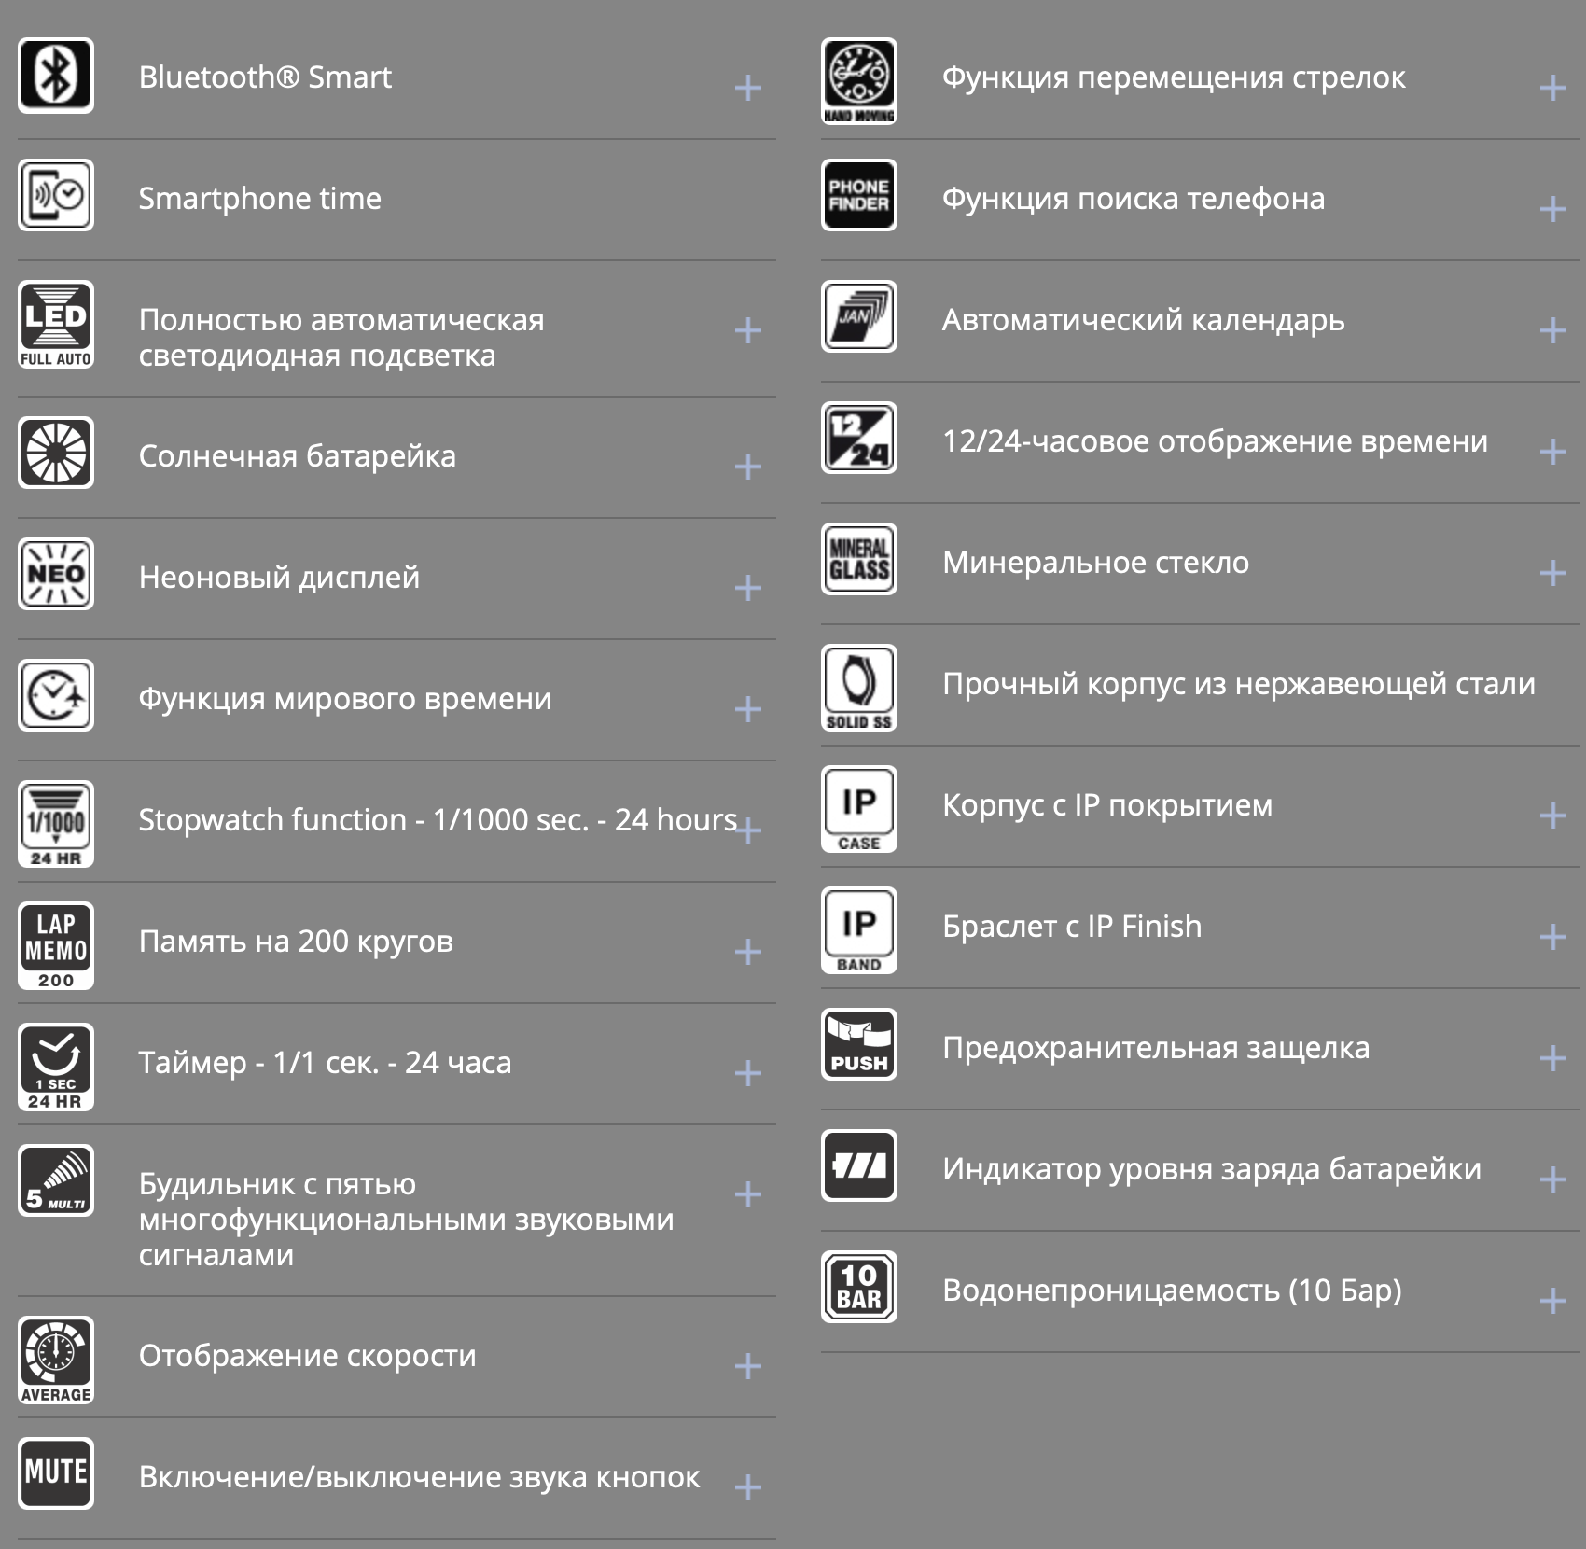Click the Lap Memo 200 icon
The width and height of the screenshot is (1586, 1549).
click(x=56, y=945)
